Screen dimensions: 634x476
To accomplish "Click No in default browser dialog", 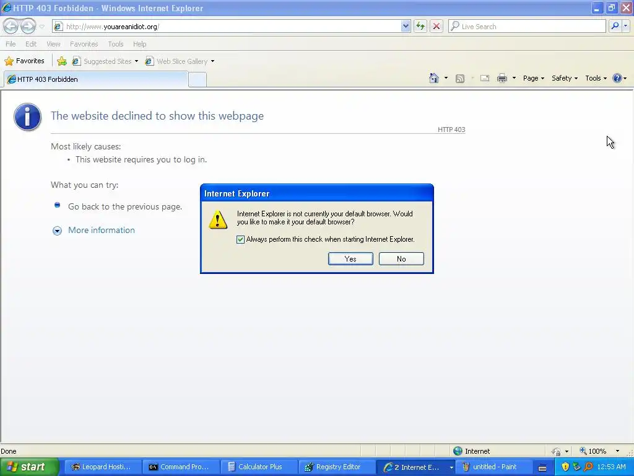I will 401,258.
